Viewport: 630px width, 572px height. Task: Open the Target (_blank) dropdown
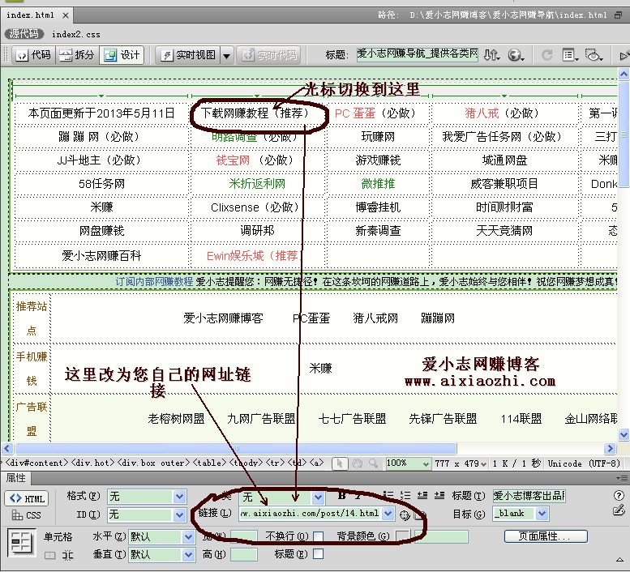coord(542,514)
